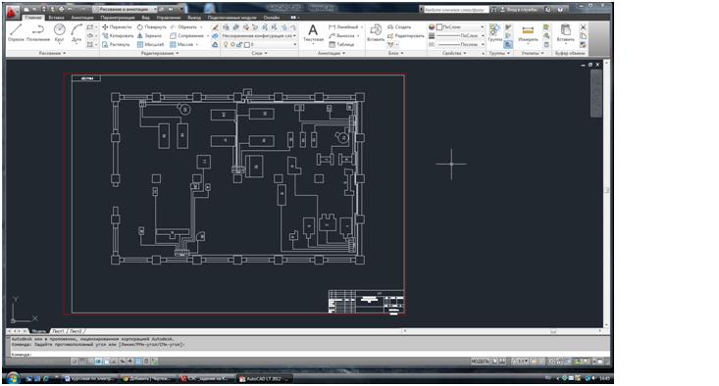Click the Измерить measure tool
The height and width of the screenshot is (386, 719).
(528, 33)
